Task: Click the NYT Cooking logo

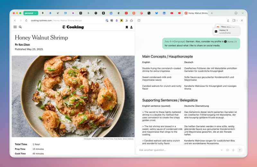Action: (73, 27)
